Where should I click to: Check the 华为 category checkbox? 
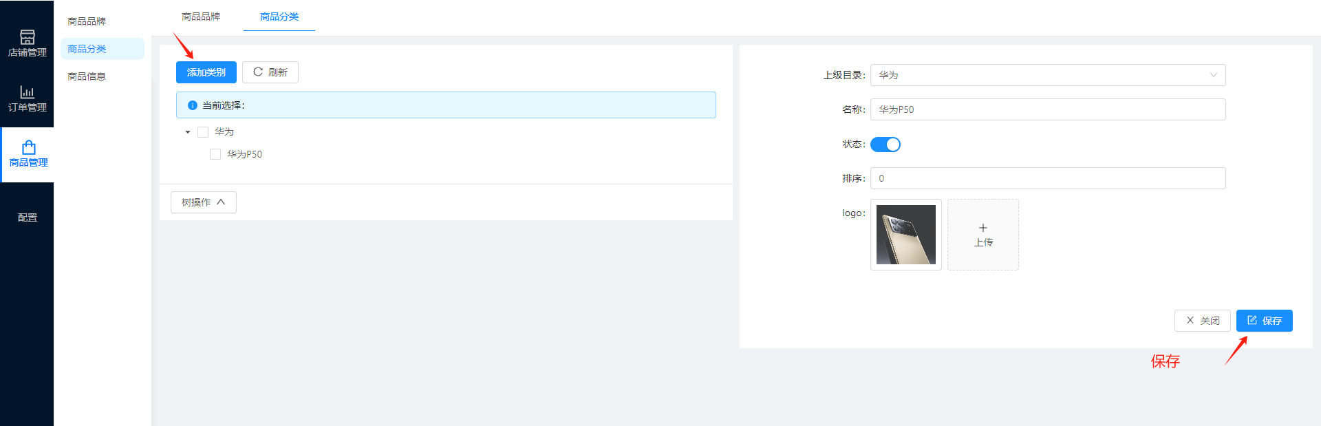pos(203,132)
